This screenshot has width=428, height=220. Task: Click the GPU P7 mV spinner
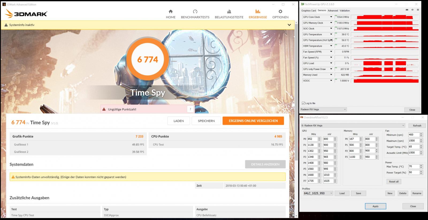pos(335,181)
